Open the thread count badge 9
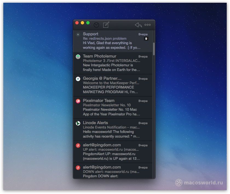Image resolution: width=230 pixels, height=194 pixels. point(146,39)
